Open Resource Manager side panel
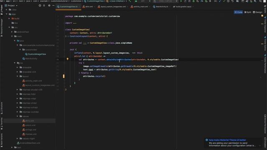Image resolution: width=267 pixels, height=150 pixels. pyautogui.click(x=2, y=27)
